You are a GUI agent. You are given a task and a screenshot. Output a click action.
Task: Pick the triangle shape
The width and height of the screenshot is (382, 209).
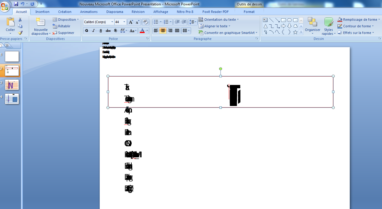click(265, 26)
